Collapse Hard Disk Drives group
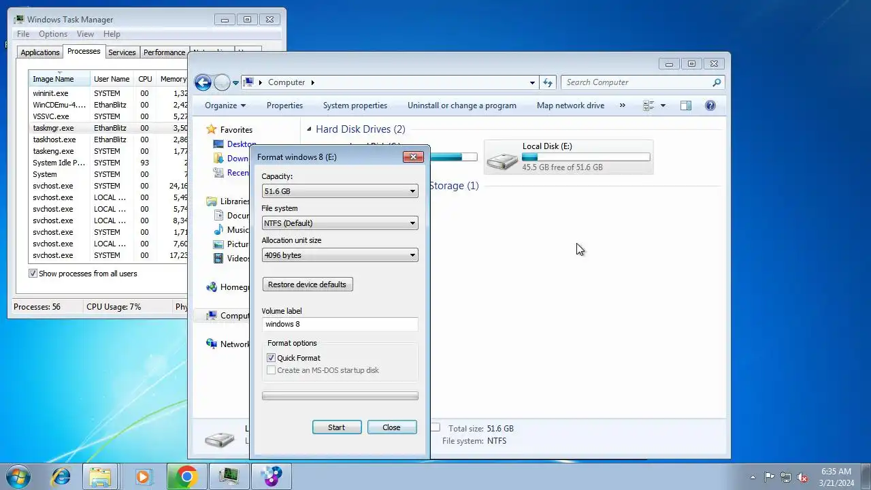Screen dimensions: 871x490 [x=309, y=129]
